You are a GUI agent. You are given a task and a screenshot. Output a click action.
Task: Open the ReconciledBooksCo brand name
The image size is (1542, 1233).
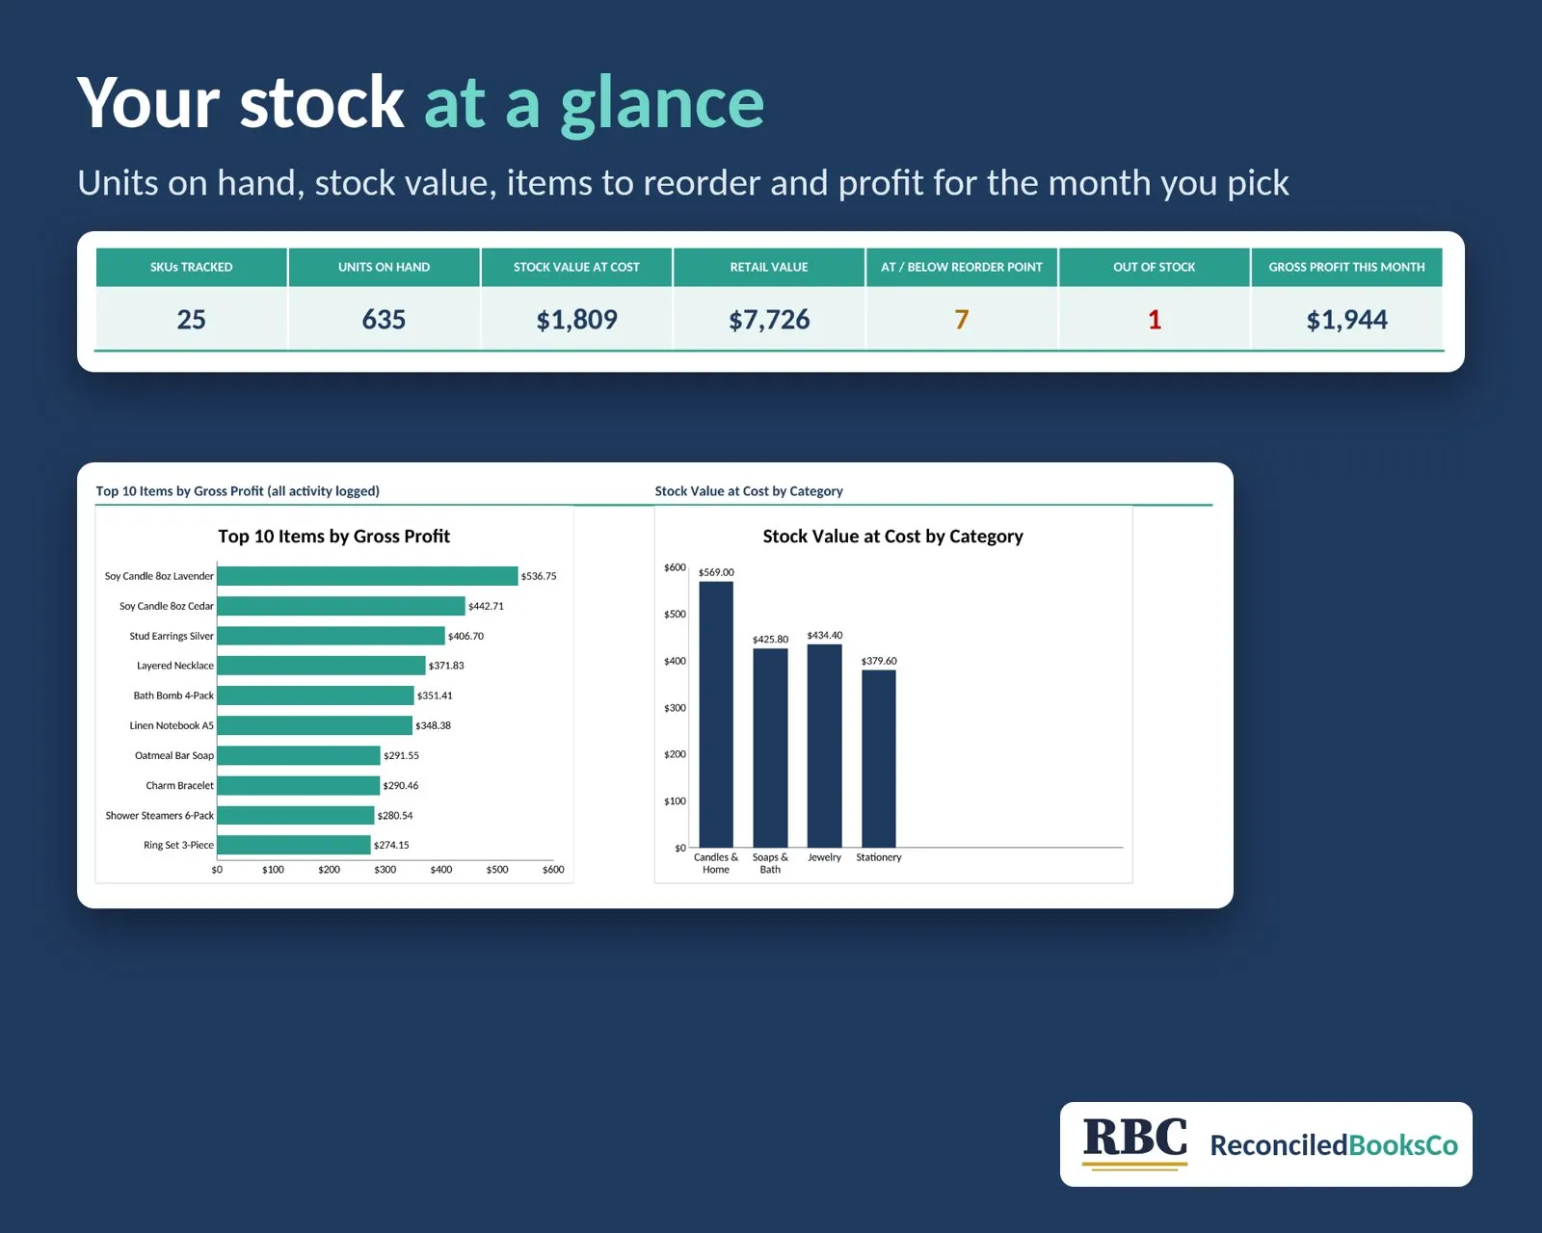click(1334, 1145)
